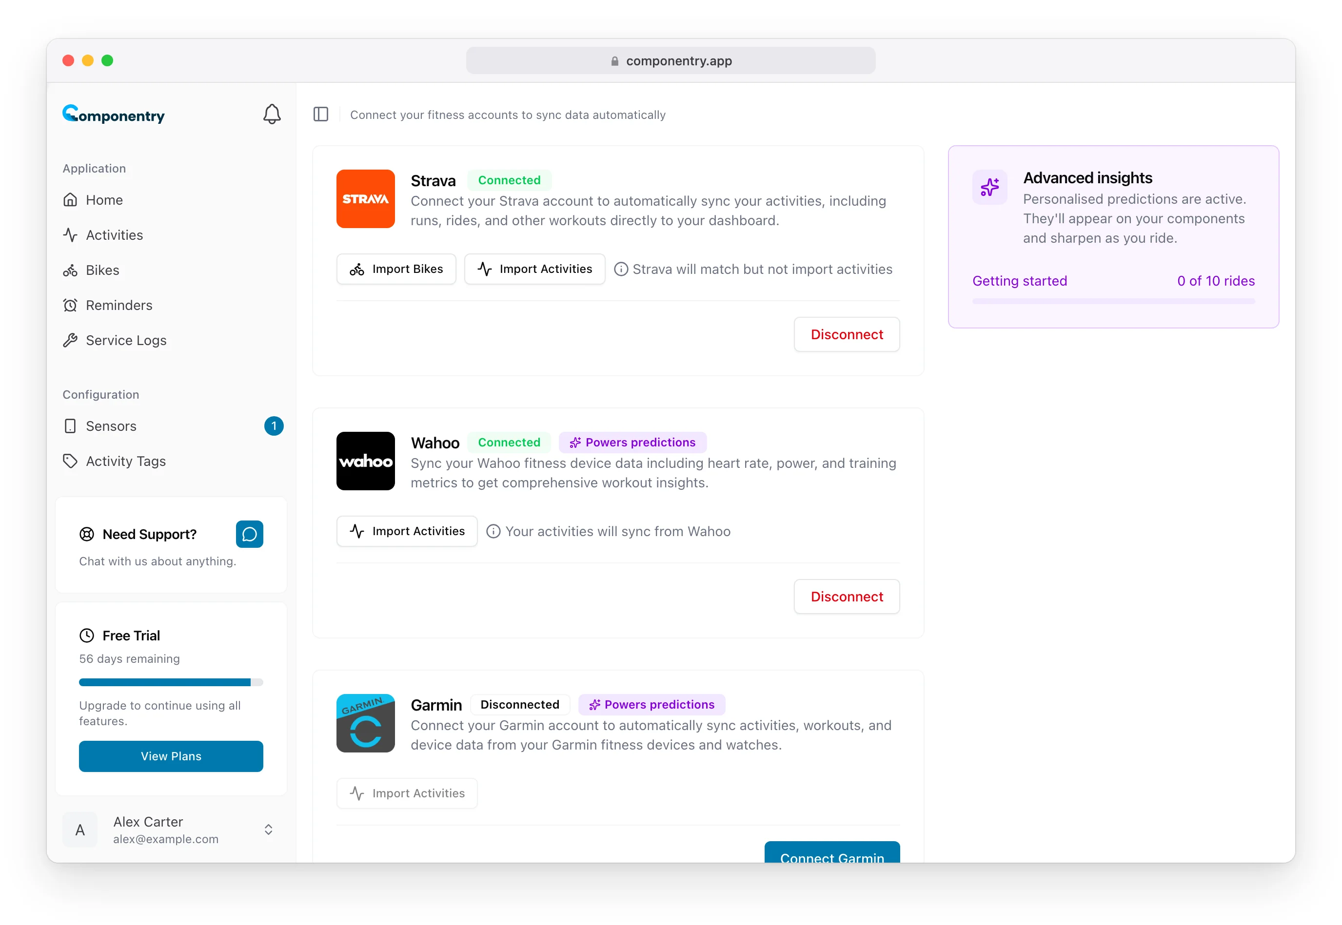Open the notifications bell
Image resolution: width=1342 pixels, height=925 pixels.
click(272, 114)
